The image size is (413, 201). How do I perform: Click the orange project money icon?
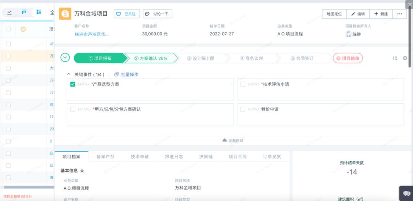[x=65, y=13]
